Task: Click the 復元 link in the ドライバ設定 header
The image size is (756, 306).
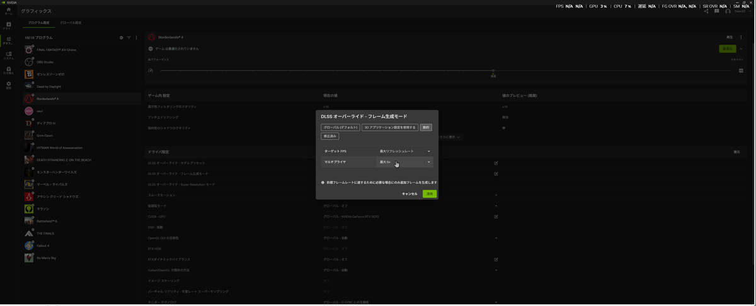Action: pyautogui.click(x=736, y=152)
